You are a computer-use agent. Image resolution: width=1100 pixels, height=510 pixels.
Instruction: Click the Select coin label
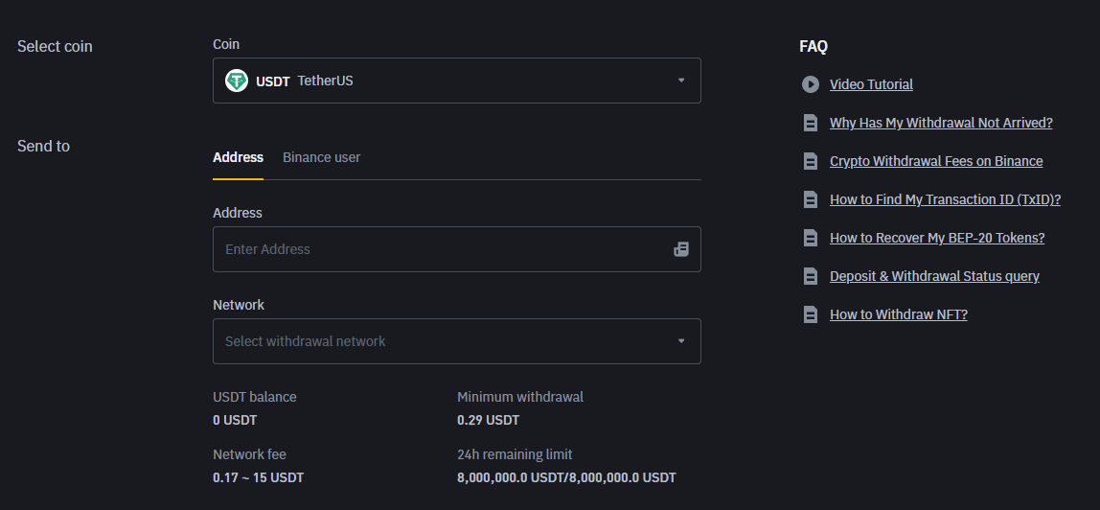(55, 46)
